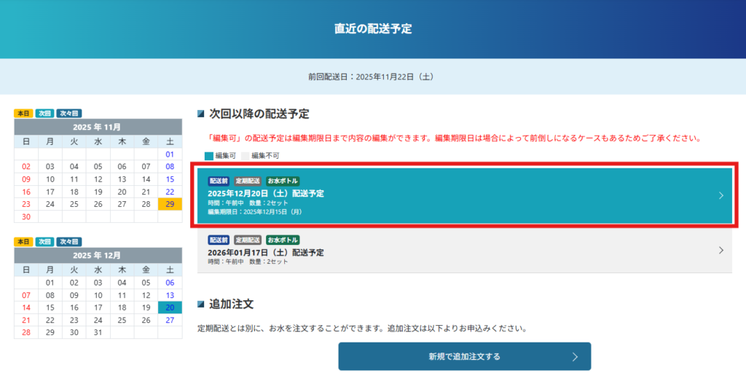Select the highlighted date 29 in the November calendar

point(170,204)
